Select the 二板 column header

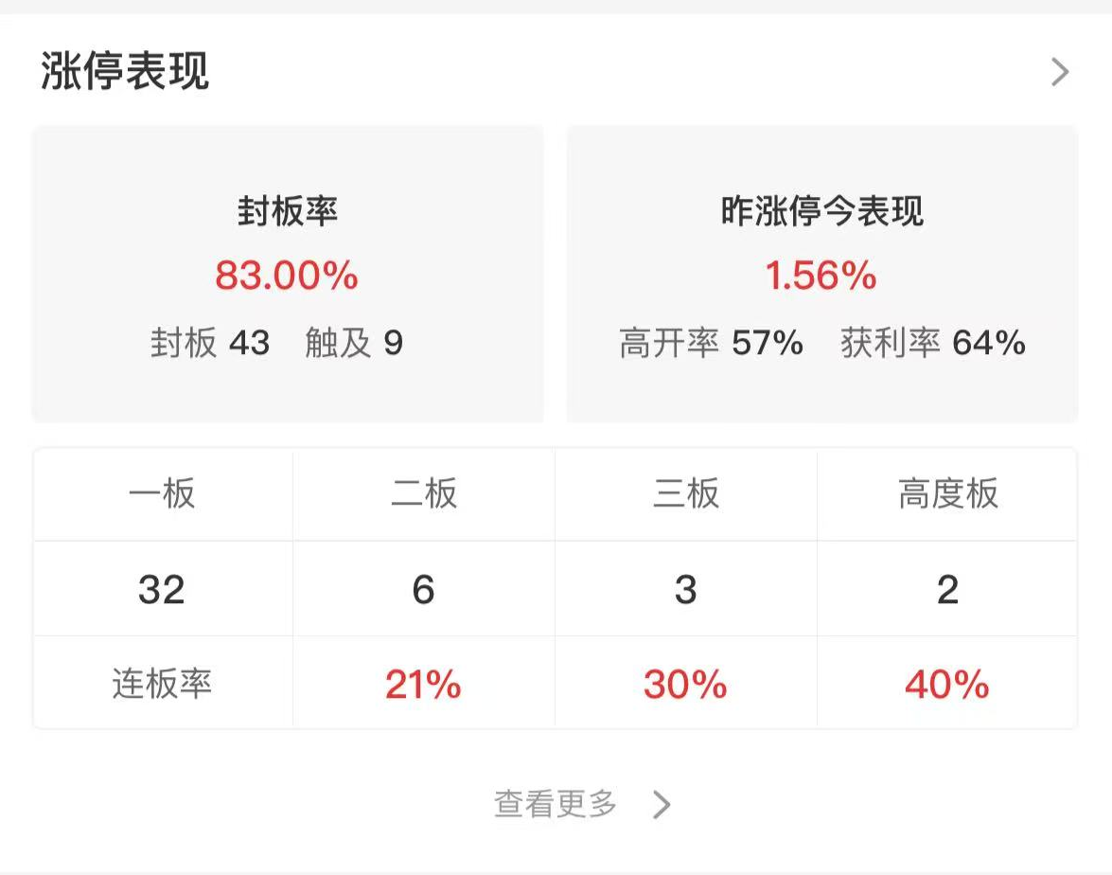423,493
